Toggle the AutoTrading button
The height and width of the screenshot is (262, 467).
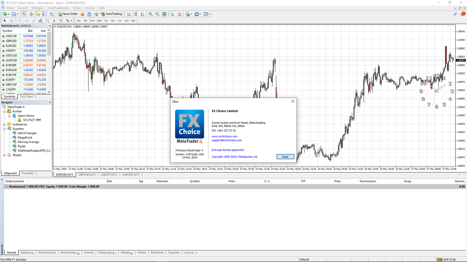[x=112, y=14]
